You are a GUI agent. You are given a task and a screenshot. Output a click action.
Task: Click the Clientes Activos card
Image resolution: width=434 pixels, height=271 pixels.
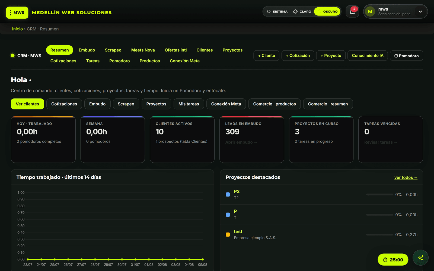click(x=182, y=139)
